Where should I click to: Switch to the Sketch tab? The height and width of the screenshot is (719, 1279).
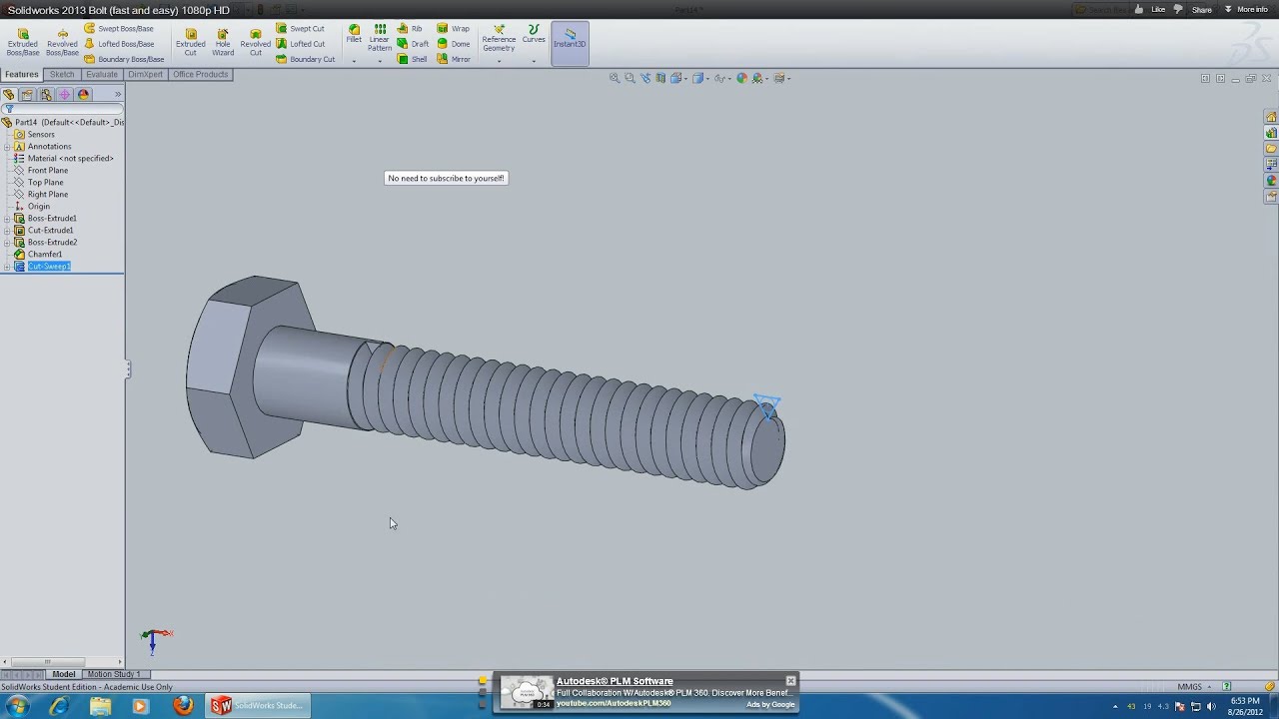pos(62,74)
